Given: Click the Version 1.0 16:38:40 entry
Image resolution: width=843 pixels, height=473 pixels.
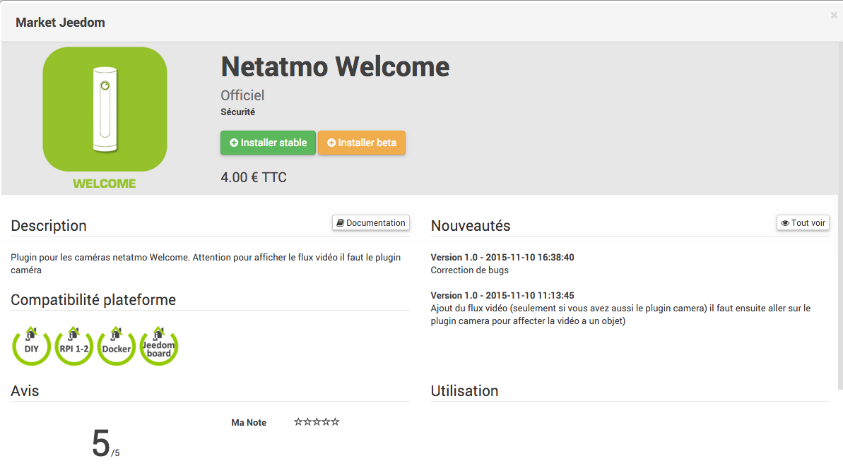Looking at the screenshot, I should [502, 257].
